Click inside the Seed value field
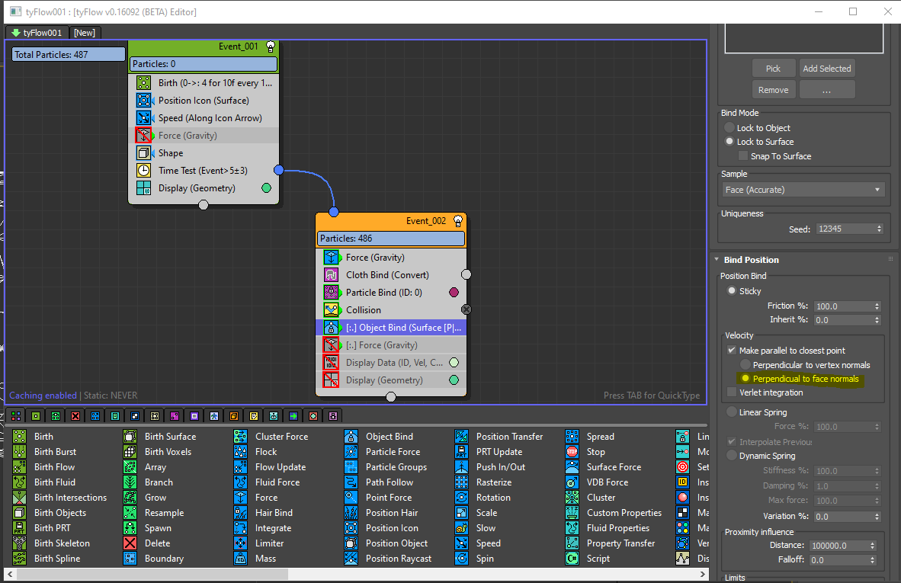 pos(845,229)
